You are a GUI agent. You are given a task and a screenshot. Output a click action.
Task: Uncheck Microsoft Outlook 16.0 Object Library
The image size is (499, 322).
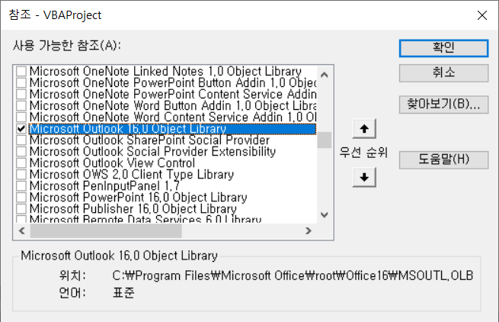pos(21,128)
